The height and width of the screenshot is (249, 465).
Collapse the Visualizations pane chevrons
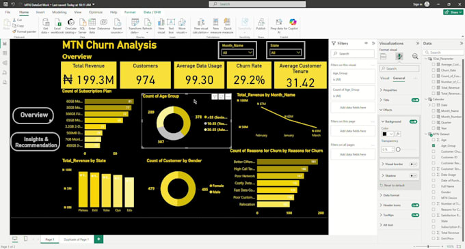(x=418, y=44)
